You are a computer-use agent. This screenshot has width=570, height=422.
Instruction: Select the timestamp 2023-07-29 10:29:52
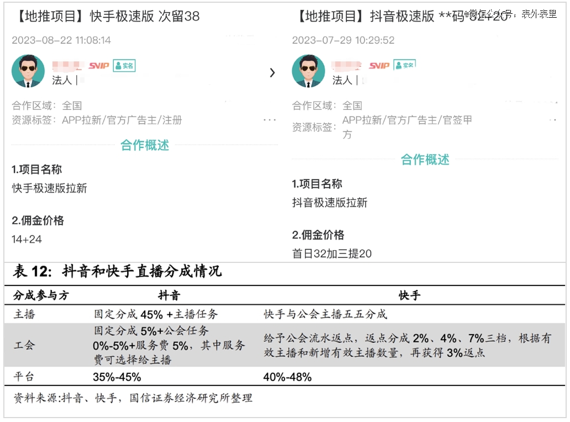tap(343, 40)
